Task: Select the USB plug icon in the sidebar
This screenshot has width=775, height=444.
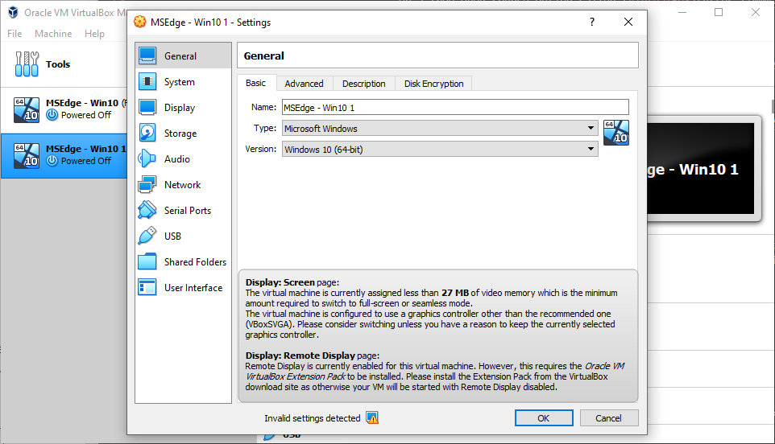Action: tap(147, 236)
